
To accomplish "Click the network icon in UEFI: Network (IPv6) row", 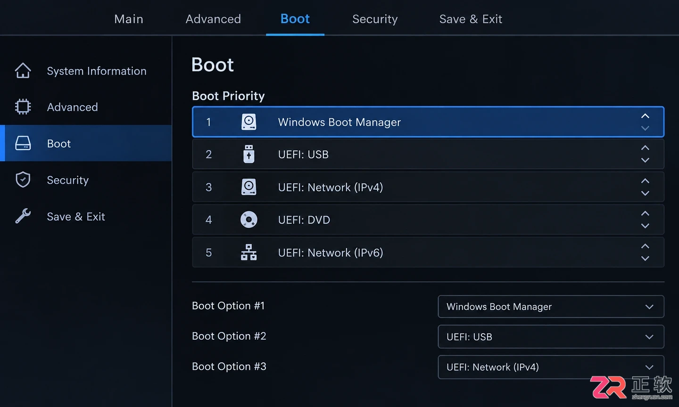I will tap(249, 252).
